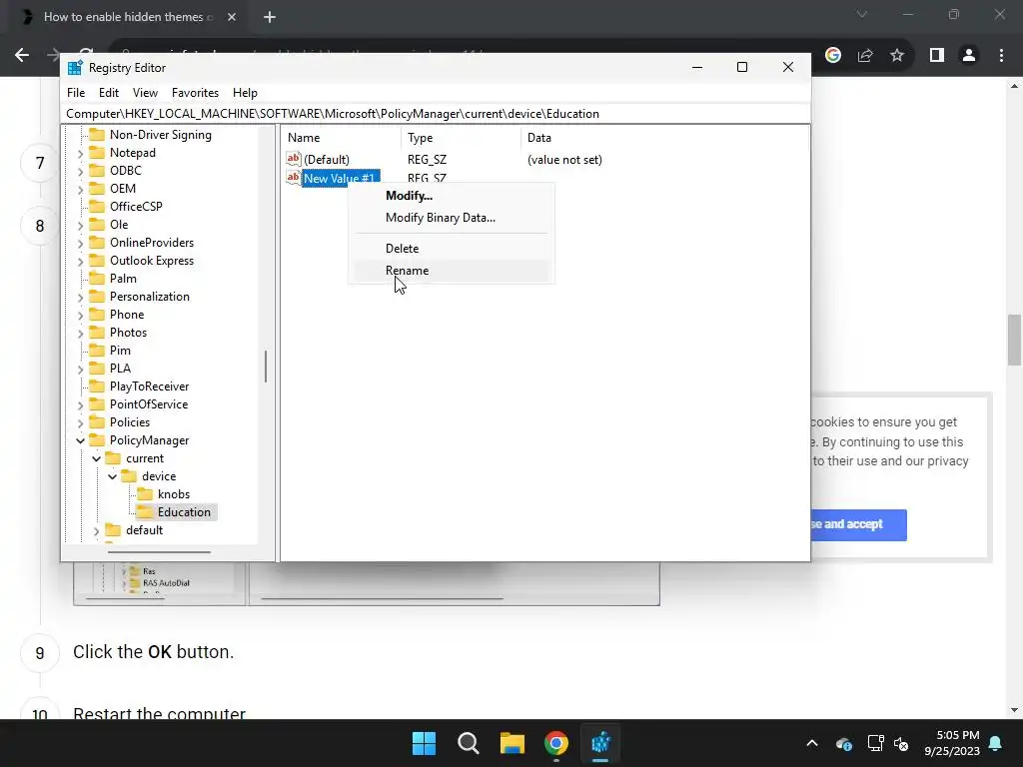Click the (Default) value string icon

click(x=294, y=159)
